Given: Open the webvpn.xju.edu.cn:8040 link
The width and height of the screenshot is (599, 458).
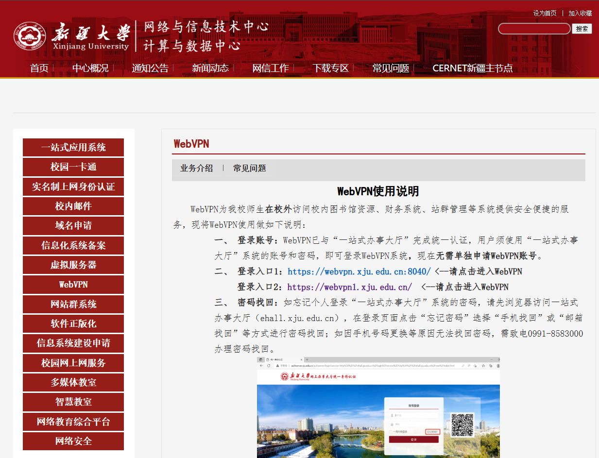Looking at the screenshot, I should coord(359,271).
